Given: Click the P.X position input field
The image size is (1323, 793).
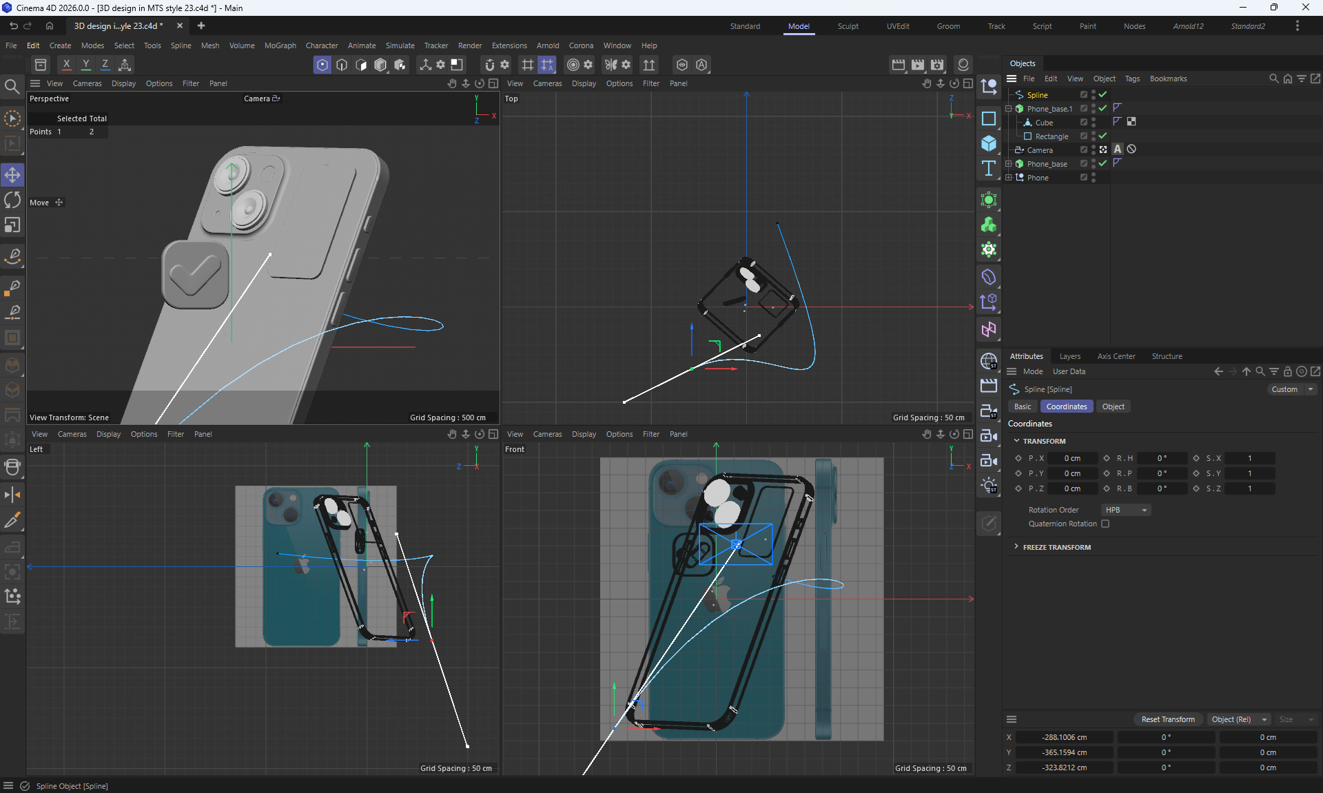Looking at the screenshot, I should (x=1072, y=458).
